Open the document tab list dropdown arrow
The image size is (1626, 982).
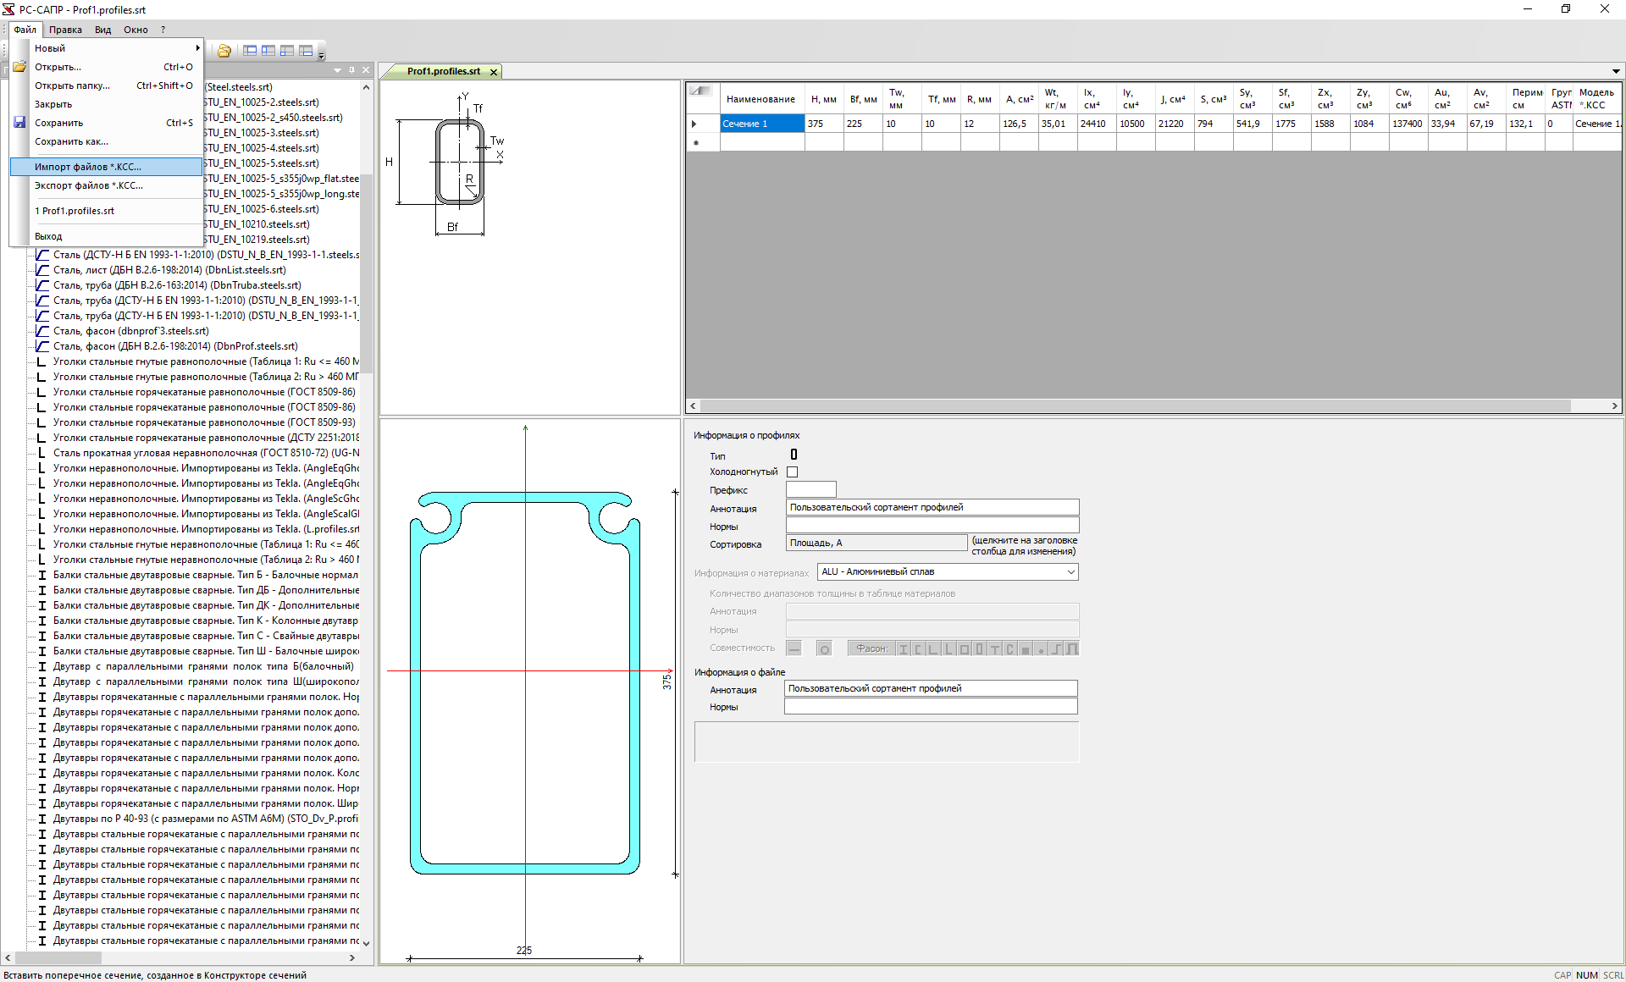tap(1616, 71)
